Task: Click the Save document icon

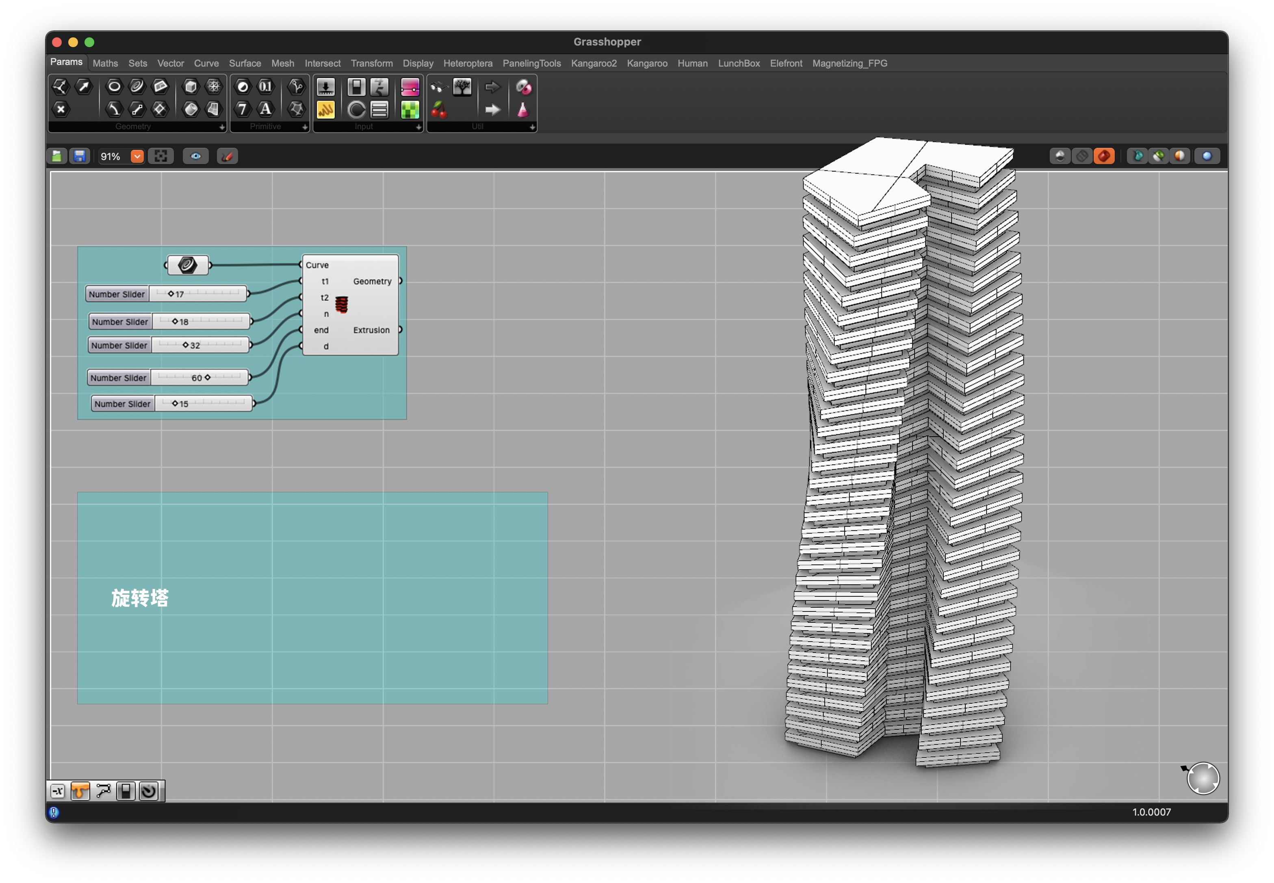Action: coord(80,156)
